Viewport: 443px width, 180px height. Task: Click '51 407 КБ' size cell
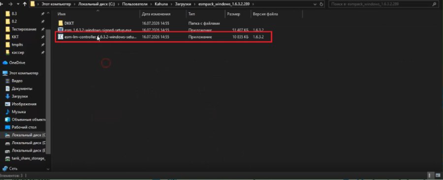click(x=240, y=30)
